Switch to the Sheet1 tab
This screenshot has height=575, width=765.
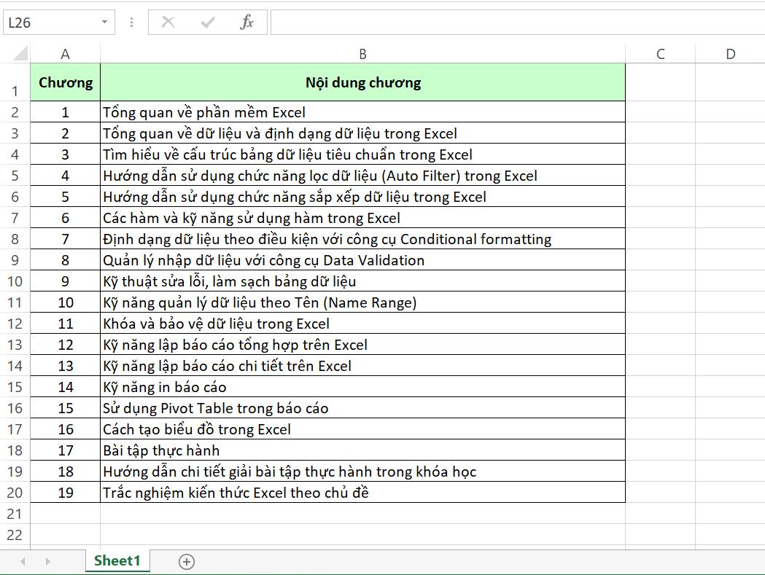pos(117,561)
